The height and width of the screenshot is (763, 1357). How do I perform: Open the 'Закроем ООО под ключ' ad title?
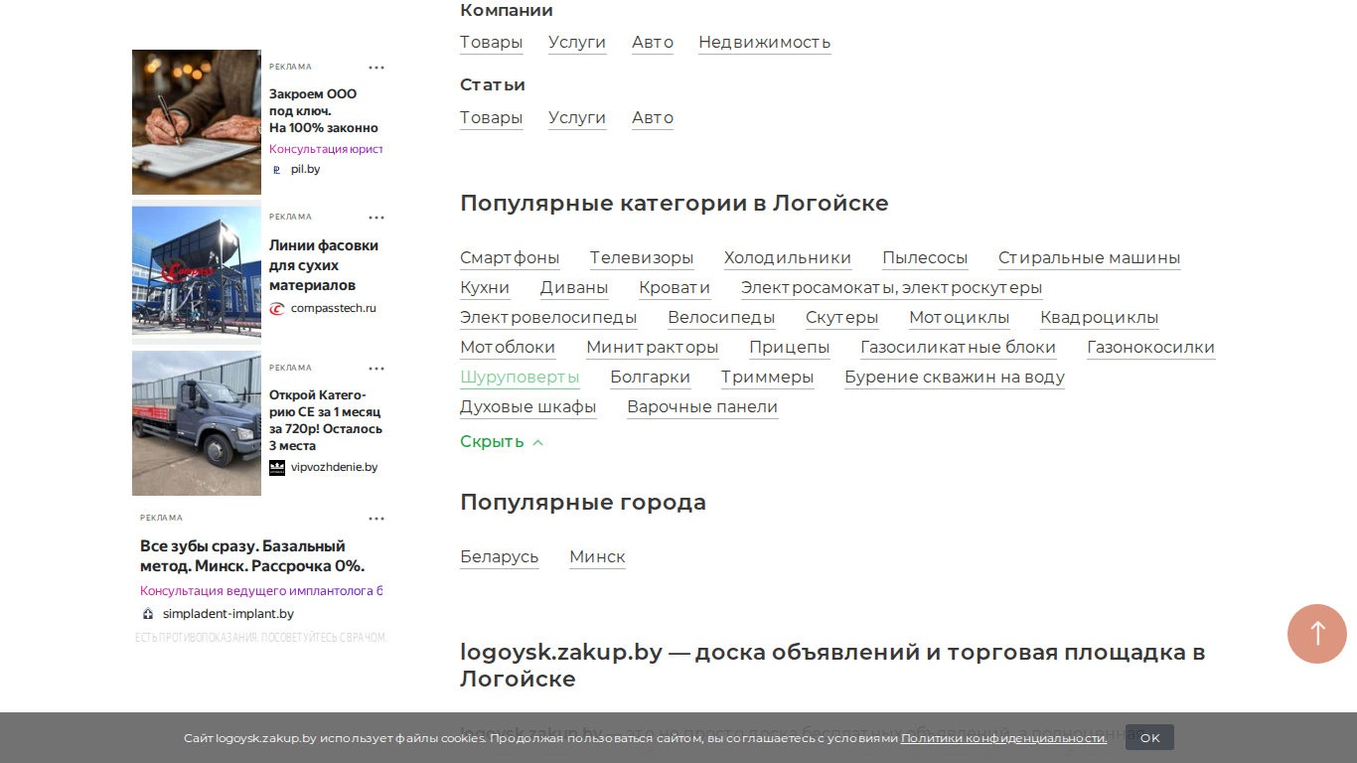[x=324, y=111]
